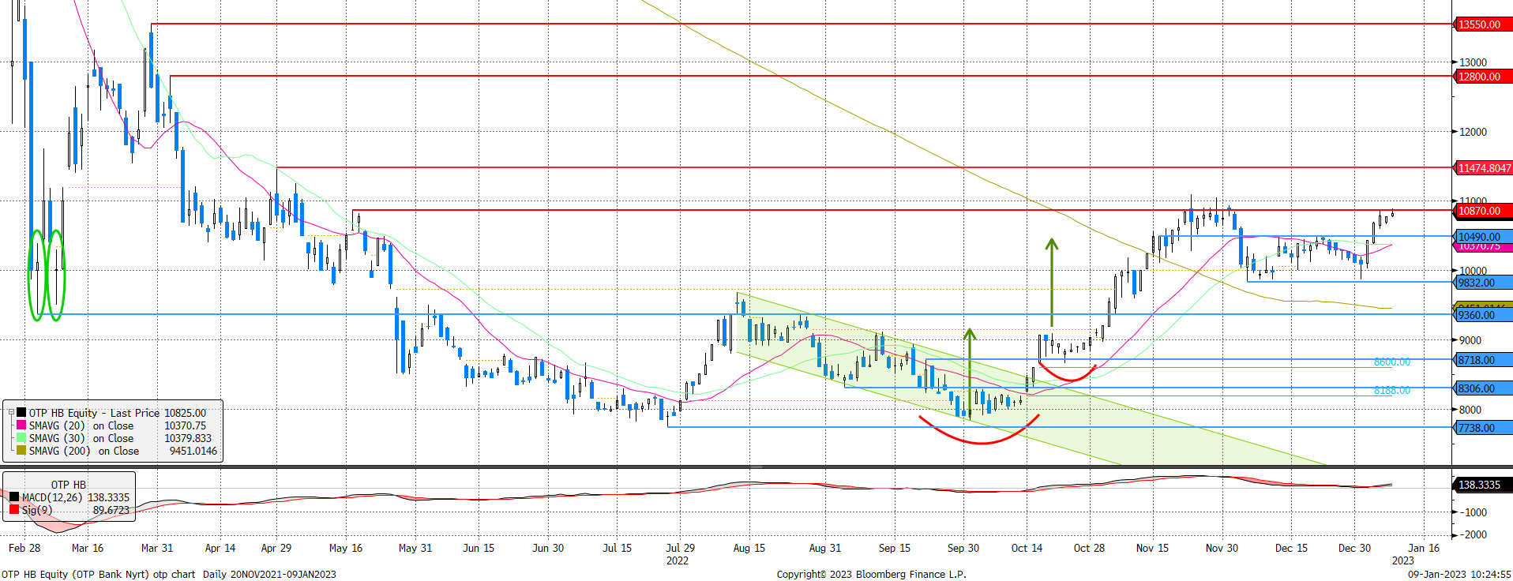This screenshot has height=581, width=1513.
Task: Collapse the OTP HB Equity legend tree
Action: click(x=11, y=413)
